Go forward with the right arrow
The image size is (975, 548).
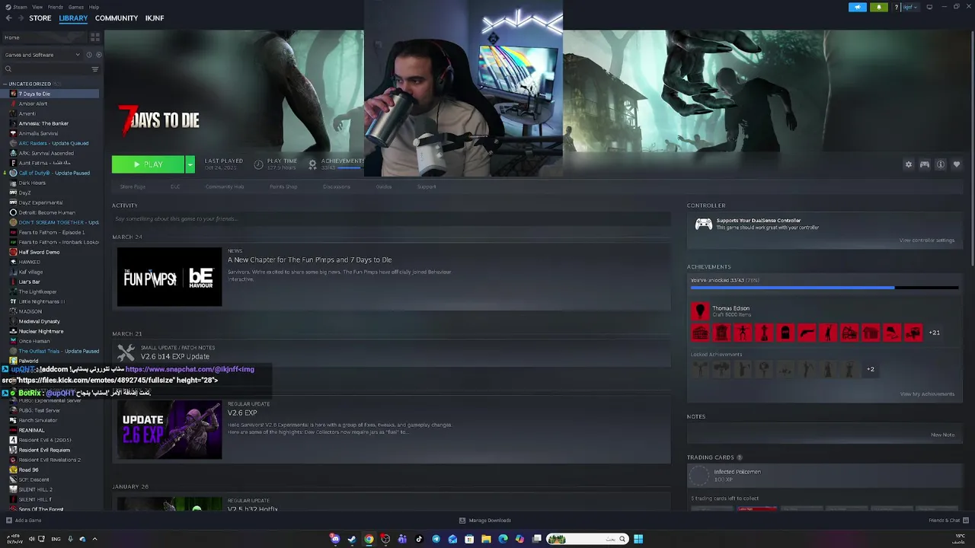point(21,18)
